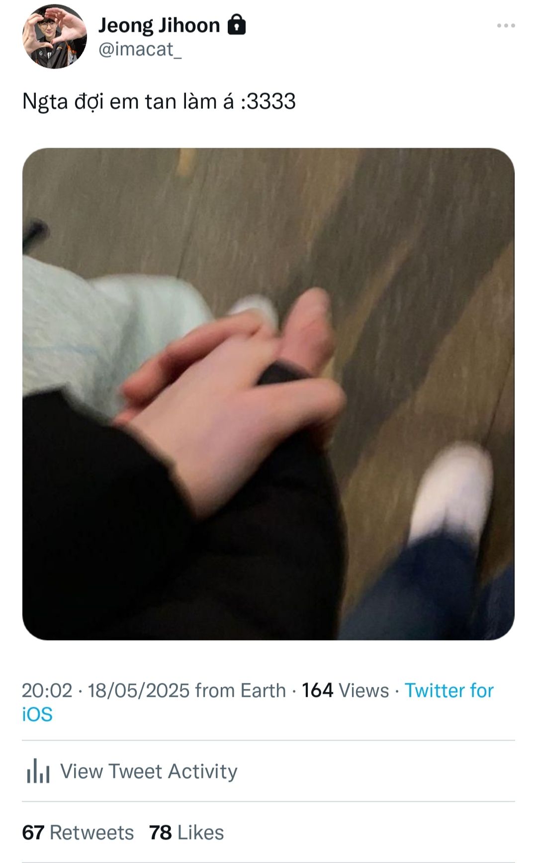537x863 pixels.
Task: Open Jeong Jihoon's profile avatar
Action: tap(54, 36)
